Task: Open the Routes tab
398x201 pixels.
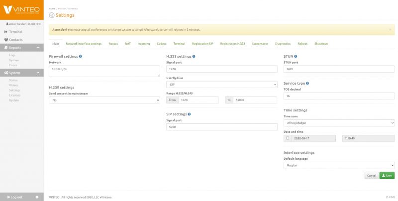Action: (113, 44)
